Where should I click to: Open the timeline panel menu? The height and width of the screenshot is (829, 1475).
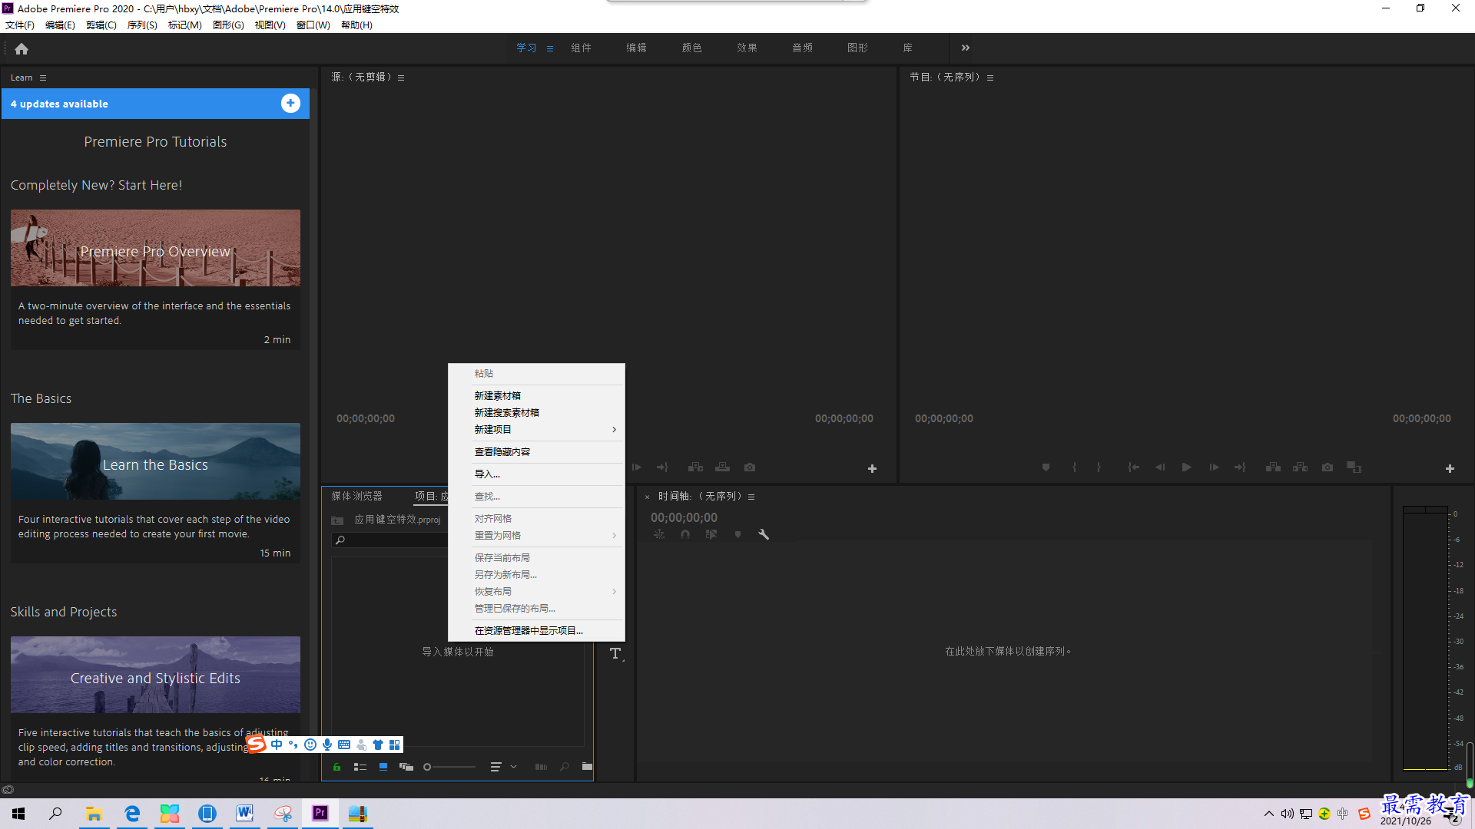tap(751, 497)
